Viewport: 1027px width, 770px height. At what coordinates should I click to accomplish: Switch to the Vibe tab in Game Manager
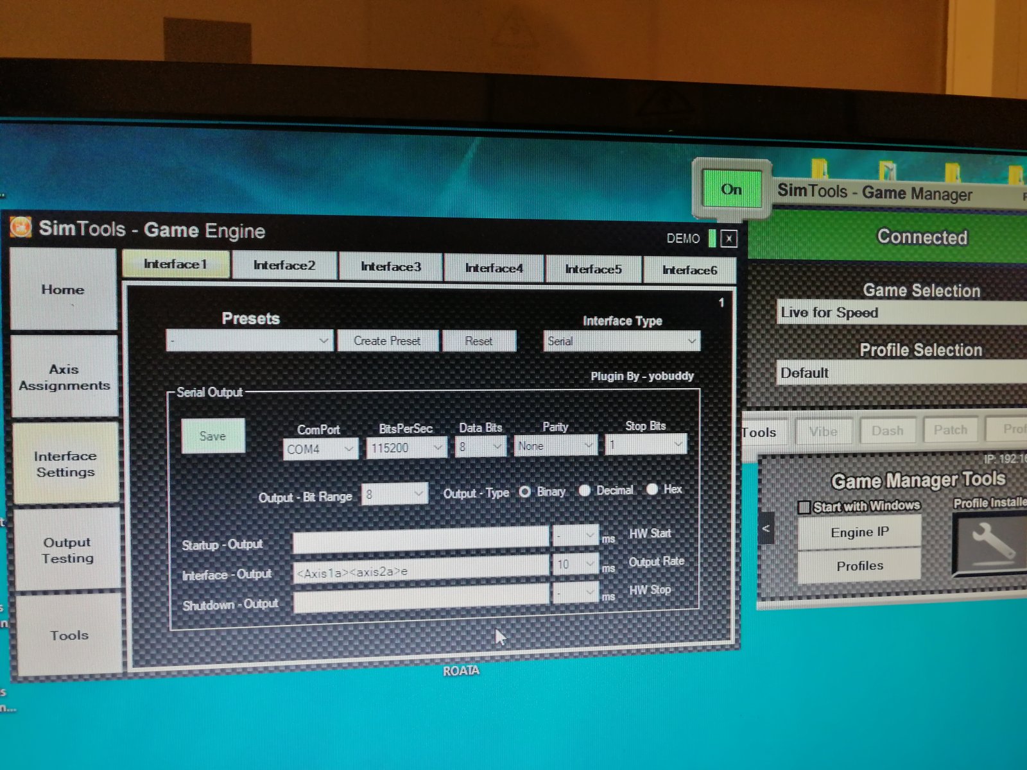tap(824, 431)
